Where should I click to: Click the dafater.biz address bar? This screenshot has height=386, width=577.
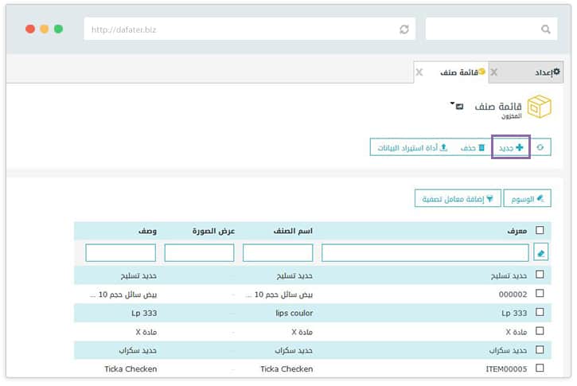[239, 29]
